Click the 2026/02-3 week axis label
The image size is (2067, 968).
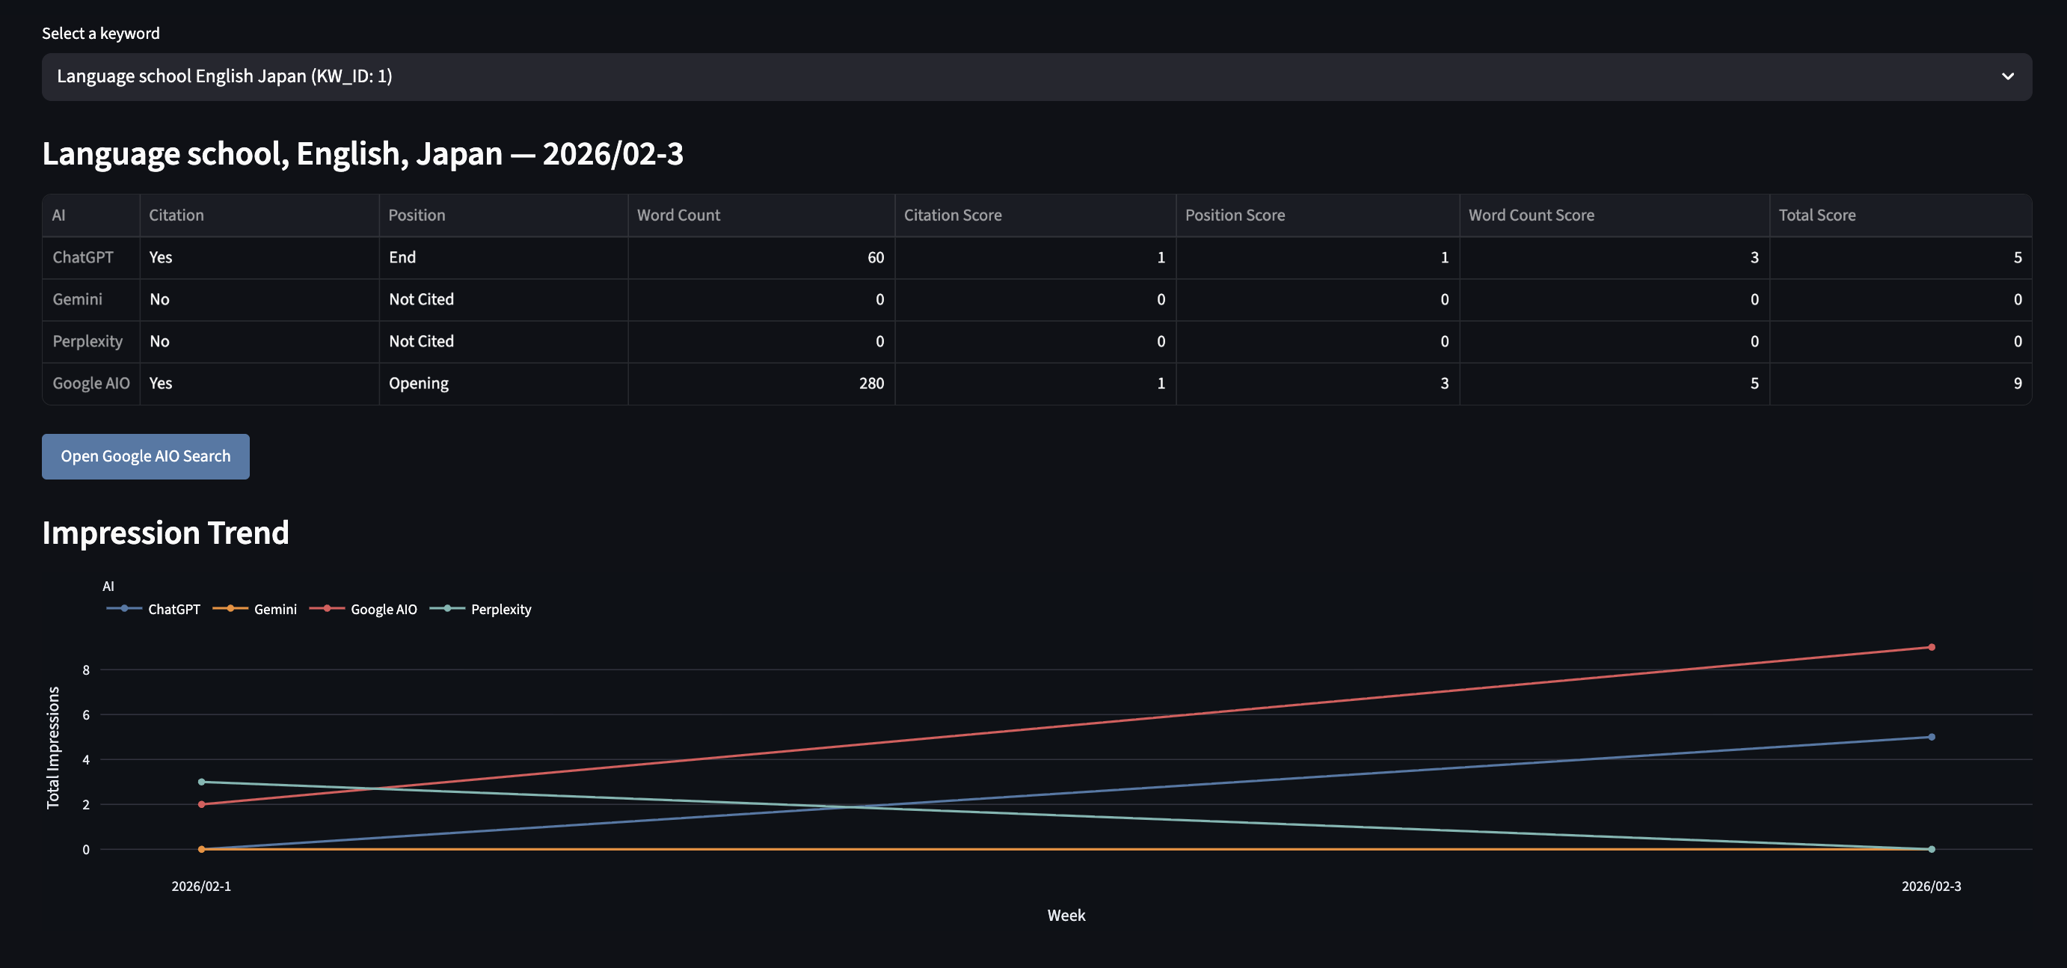(1931, 886)
